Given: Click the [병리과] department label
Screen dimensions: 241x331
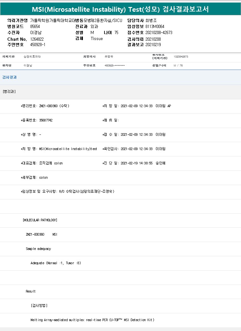Looking at the screenshot, I should [x=9, y=92].
